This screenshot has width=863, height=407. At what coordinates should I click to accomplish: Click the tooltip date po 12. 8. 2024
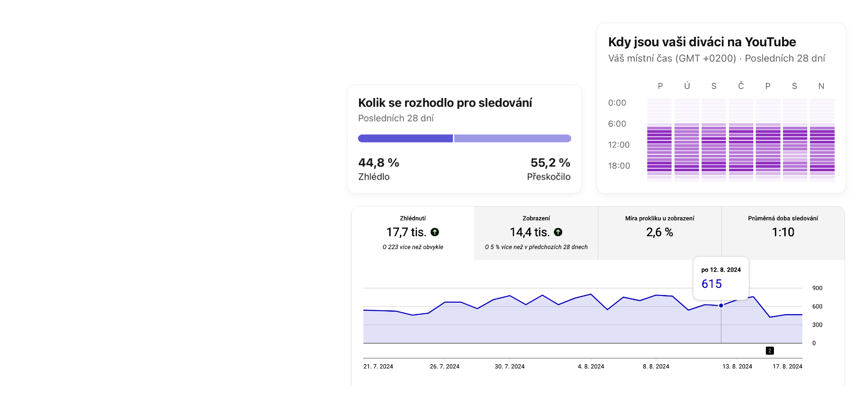tap(721, 270)
